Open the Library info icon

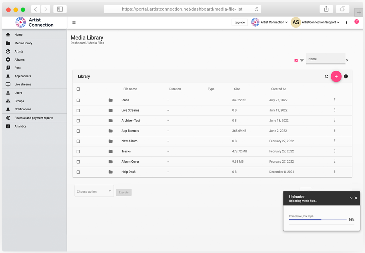click(346, 76)
